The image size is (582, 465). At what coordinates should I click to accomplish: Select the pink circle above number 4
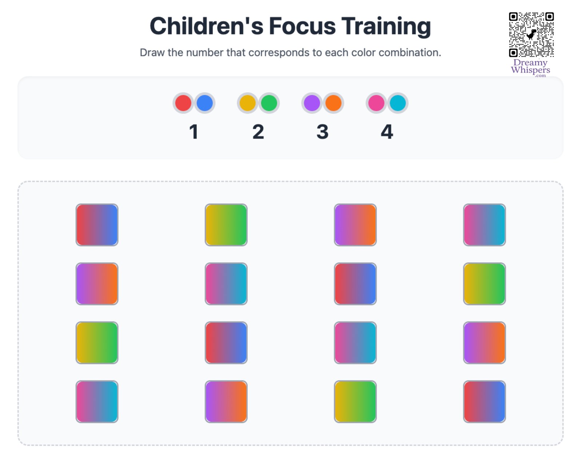[x=376, y=103]
